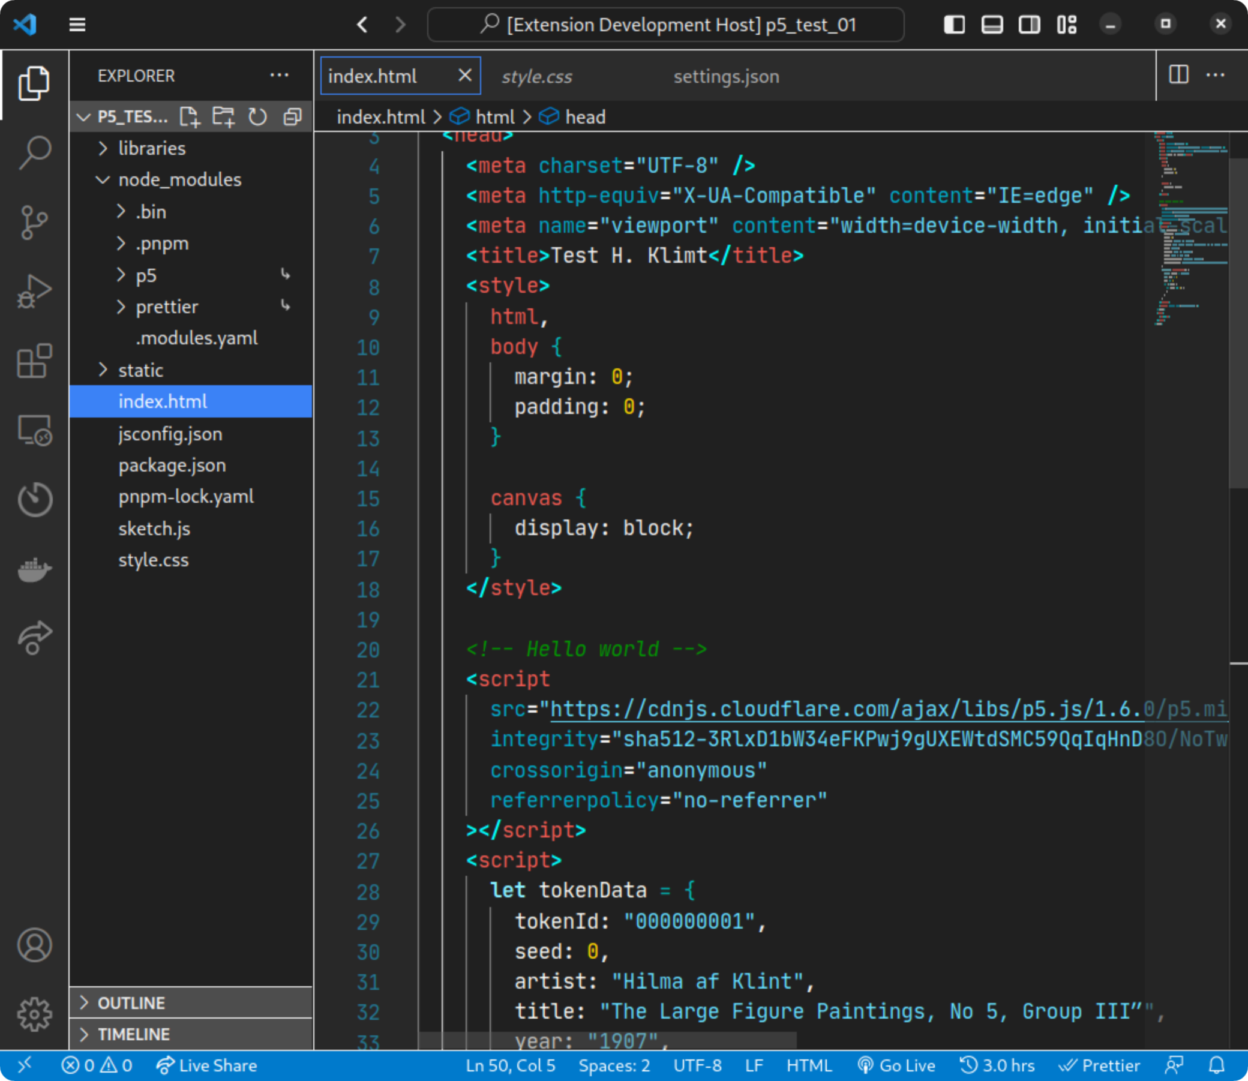Split the editor to the right
Screen dimensions: 1248x1081
1178,76
